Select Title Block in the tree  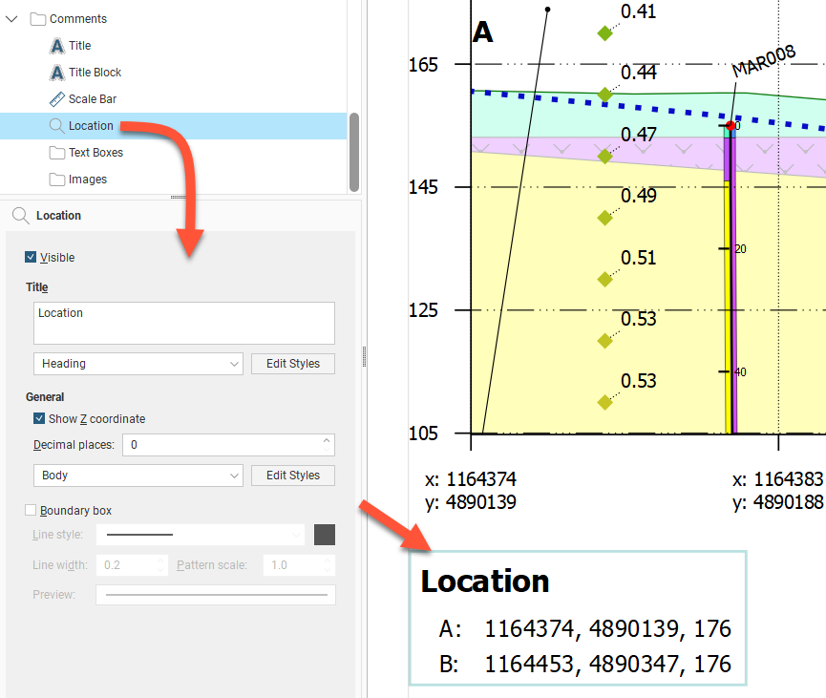(95, 73)
